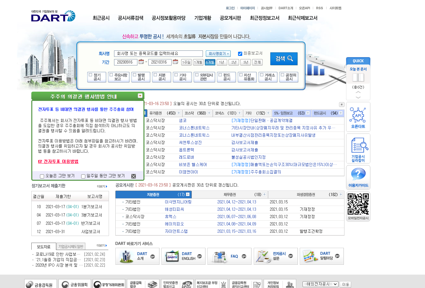The height and width of the screenshot is (288, 425).
Task: Switch to the 기업공시제도일반 tab
Action: [x=71, y=246]
